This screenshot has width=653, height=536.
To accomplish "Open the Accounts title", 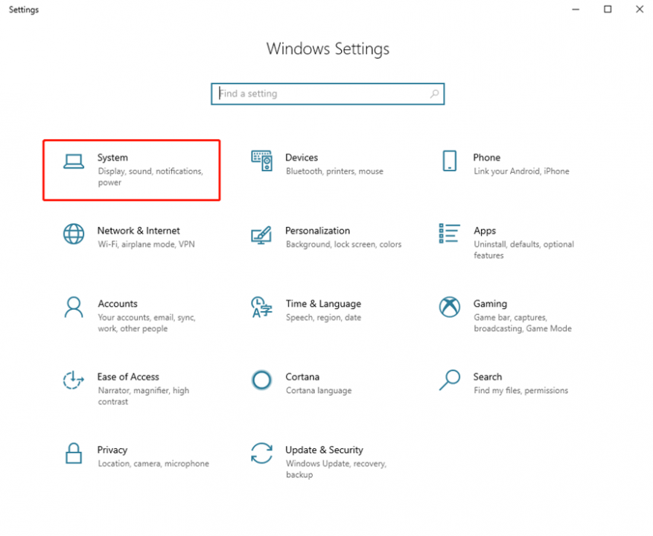I will click(x=118, y=304).
